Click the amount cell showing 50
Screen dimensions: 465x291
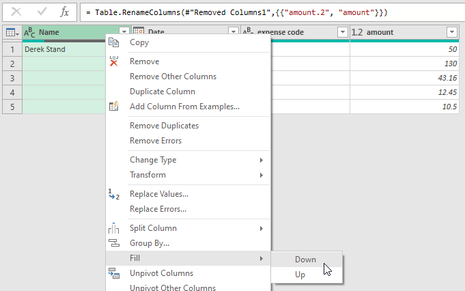404,49
